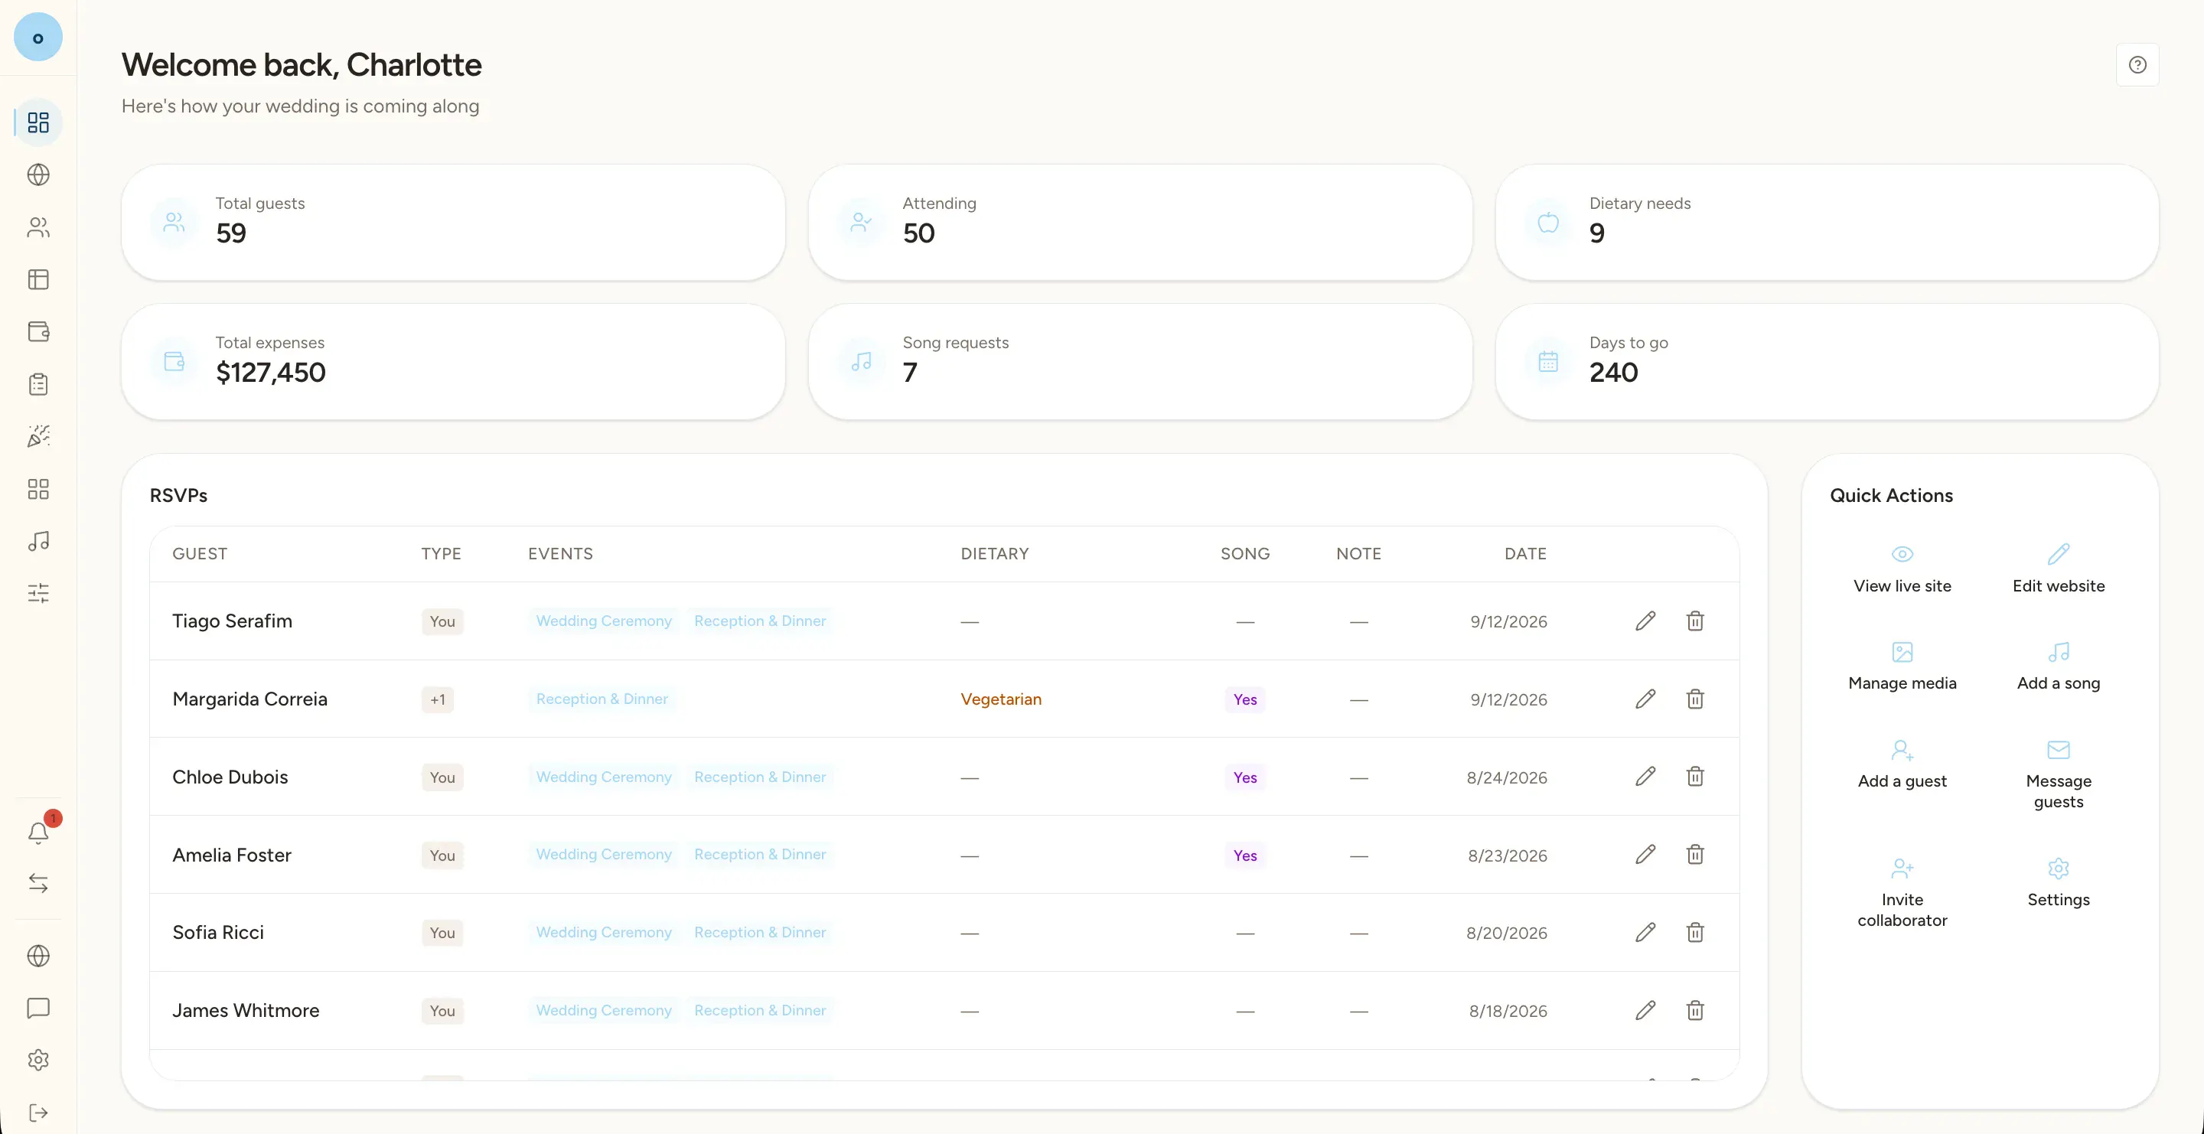The height and width of the screenshot is (1134, 2204).
Task: Click Add a guest quick action
Action: click(x=1902, y=764)
